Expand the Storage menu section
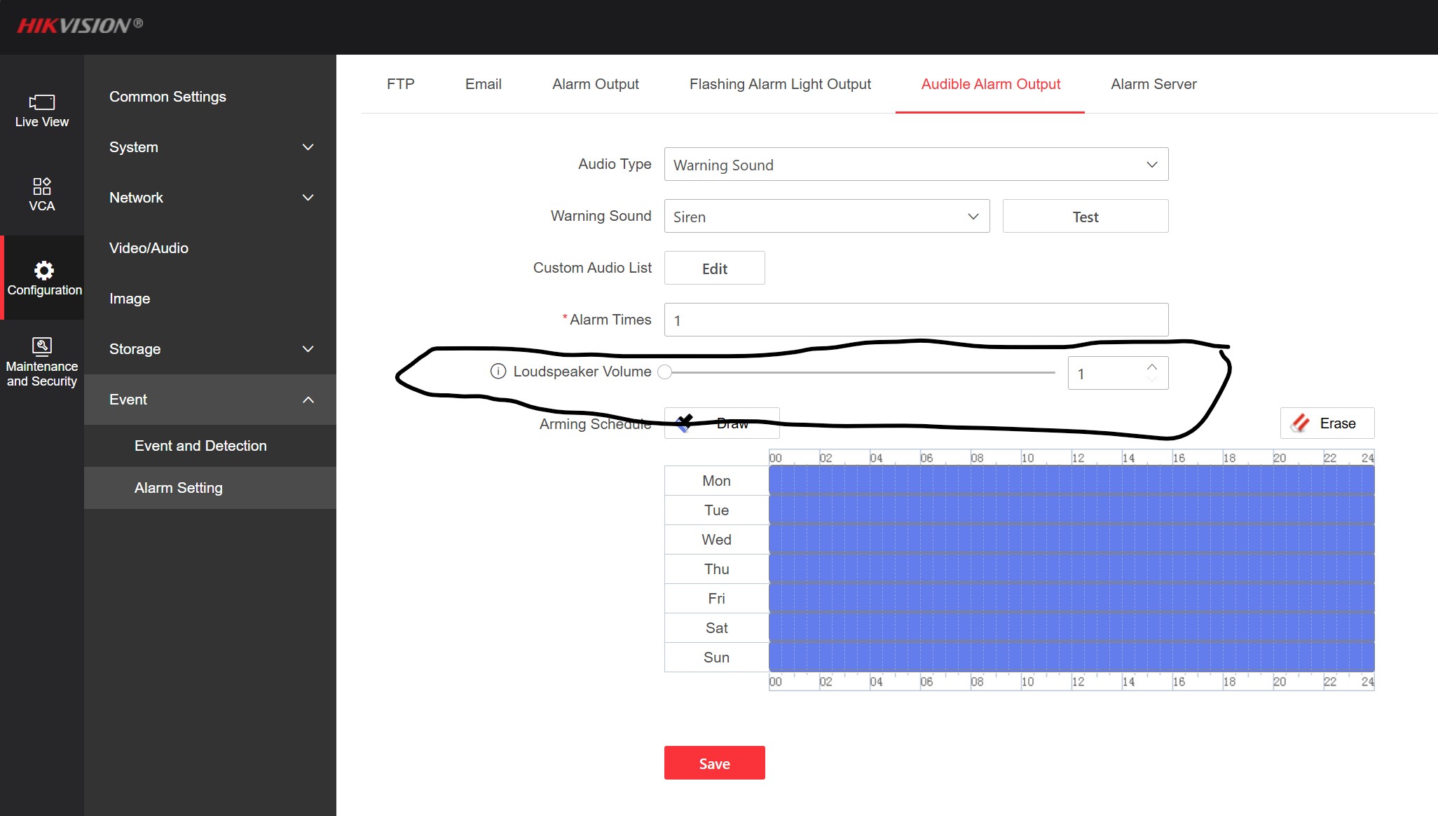This screenshot has height=816, width=1438. pos(210,349)
